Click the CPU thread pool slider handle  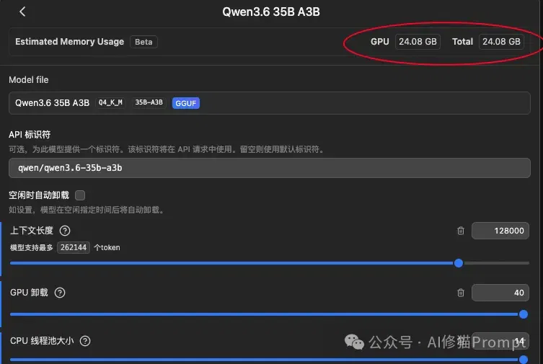[524, 360]
